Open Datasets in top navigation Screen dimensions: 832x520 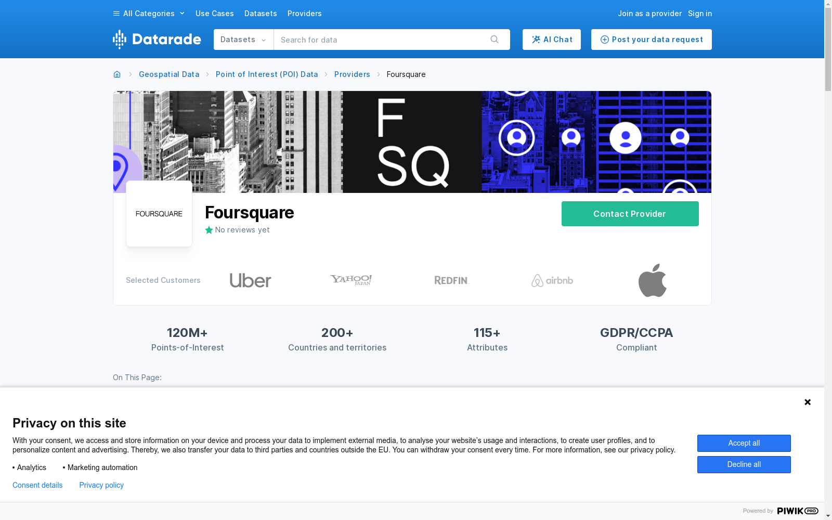[x=261, y=14]
